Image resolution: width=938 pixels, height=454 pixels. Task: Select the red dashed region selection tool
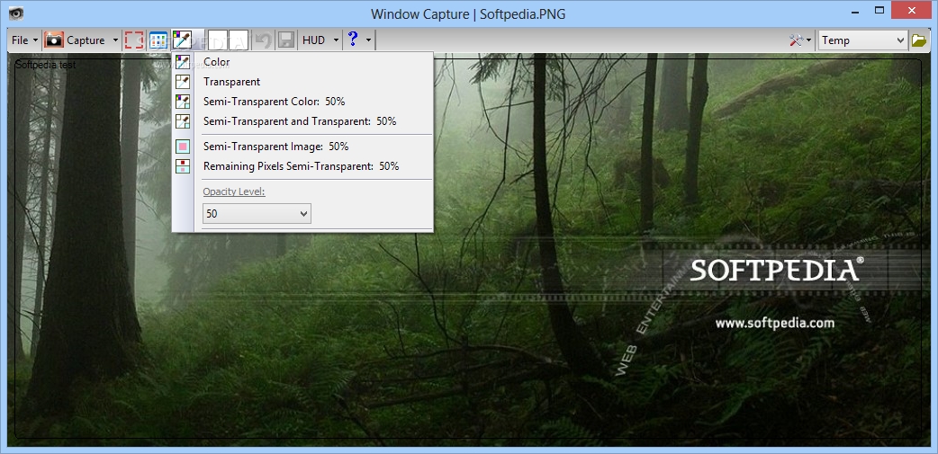134,40
